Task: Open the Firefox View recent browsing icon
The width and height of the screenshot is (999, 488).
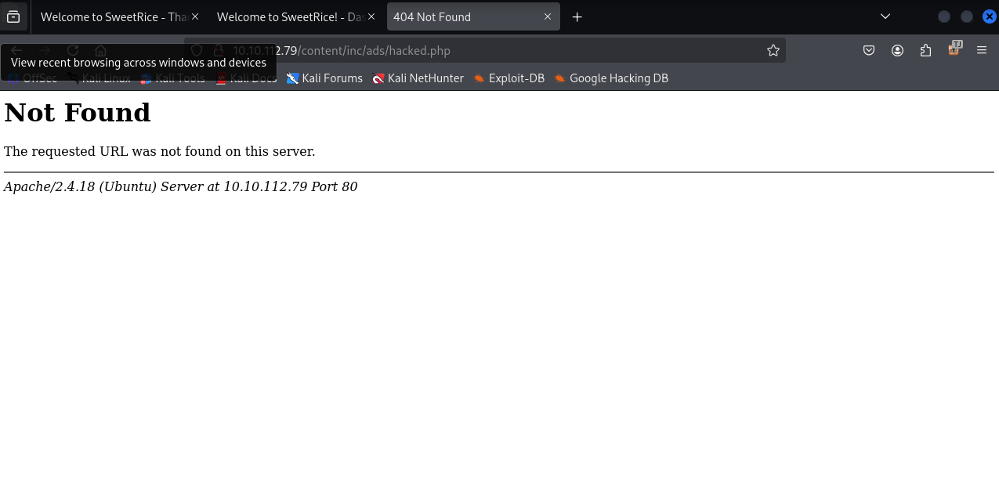Action: click(13, 16)
